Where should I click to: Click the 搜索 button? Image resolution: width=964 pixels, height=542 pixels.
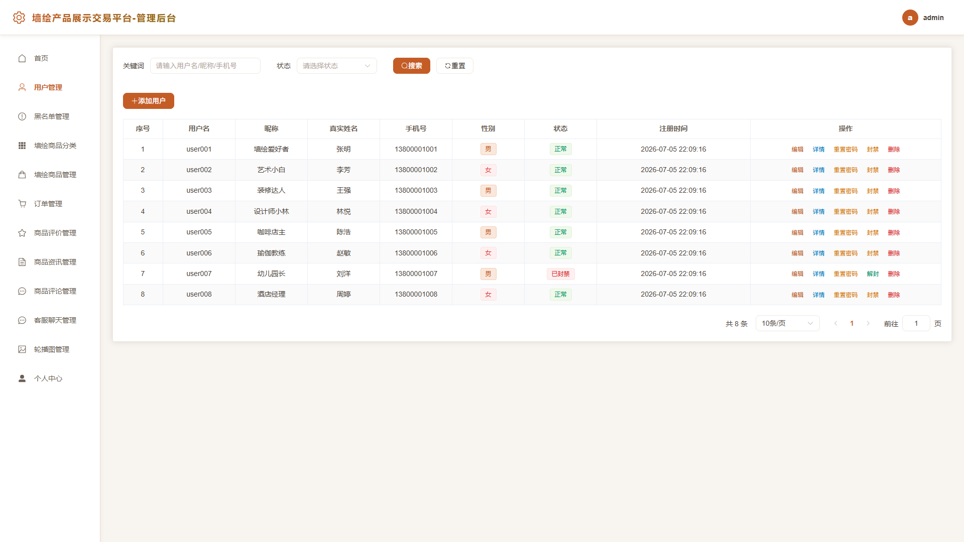[411, 66]
